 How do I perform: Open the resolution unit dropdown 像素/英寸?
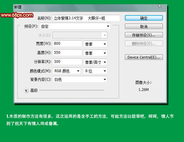coord(95,62)
